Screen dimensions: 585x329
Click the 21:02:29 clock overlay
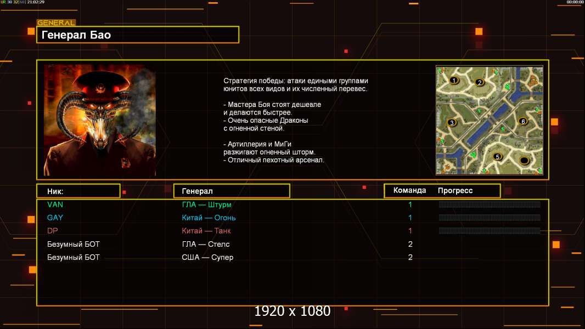(x=36, y=2)
